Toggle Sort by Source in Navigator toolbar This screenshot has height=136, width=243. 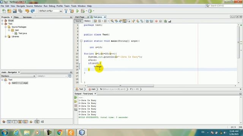(x=42, y=122)
